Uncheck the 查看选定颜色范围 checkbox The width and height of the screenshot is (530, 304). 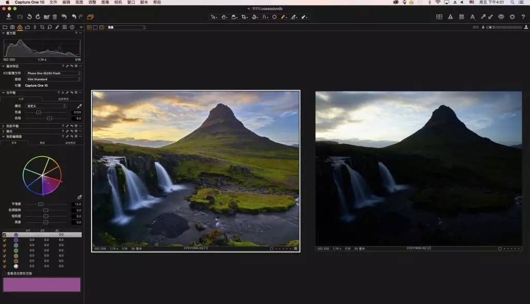(x=4, y=273)
